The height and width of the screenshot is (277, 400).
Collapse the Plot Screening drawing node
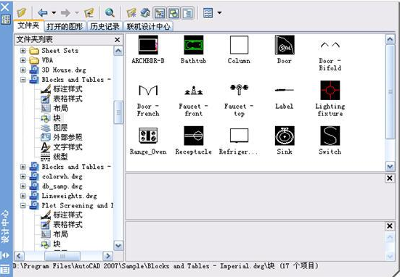[23, 205]
